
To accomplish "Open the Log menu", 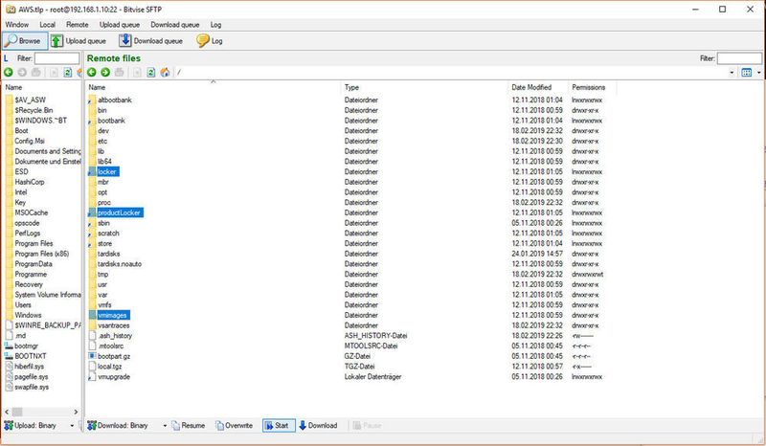I will [216, 25].
